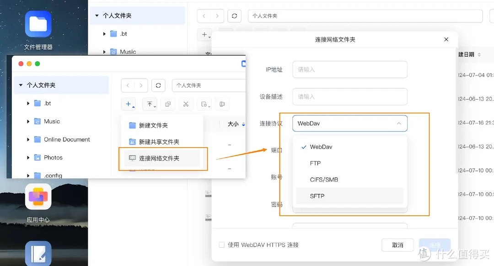Open the 连接协议 WebDav dropdown
The width and height of the screenshot is (494, 266).
(x=349, y=123)
